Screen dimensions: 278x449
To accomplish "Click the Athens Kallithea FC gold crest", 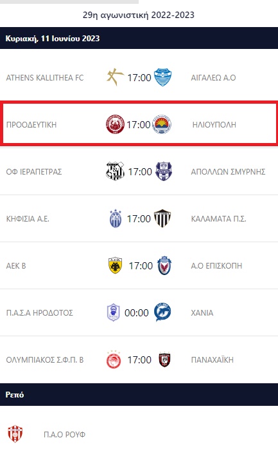I will coord(116,77).
